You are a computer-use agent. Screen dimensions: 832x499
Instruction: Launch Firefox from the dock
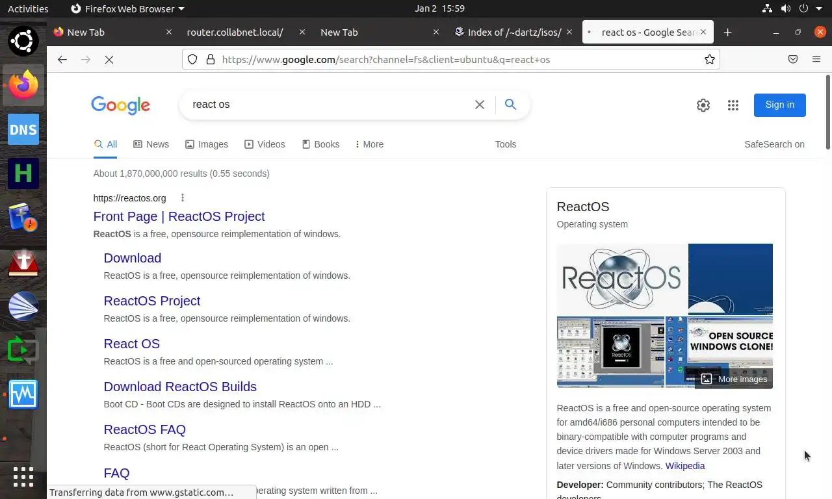pos(23,85)
